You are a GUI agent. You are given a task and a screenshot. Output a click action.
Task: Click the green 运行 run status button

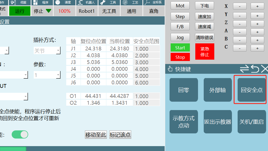pos(20,11)
